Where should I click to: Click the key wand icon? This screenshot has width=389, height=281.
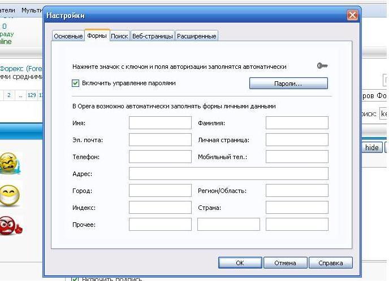pos(322,66)
